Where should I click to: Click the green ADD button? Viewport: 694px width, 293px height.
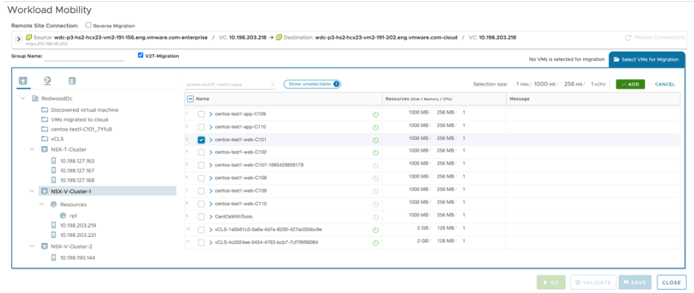(630, 85)
